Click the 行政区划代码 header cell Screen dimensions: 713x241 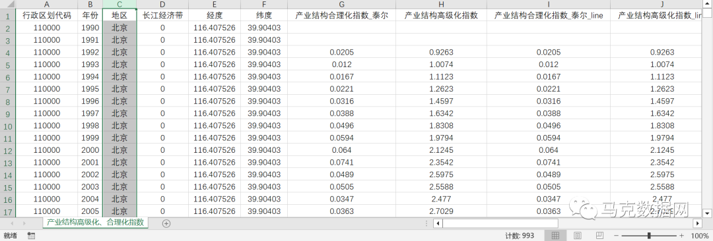point(47,15)
